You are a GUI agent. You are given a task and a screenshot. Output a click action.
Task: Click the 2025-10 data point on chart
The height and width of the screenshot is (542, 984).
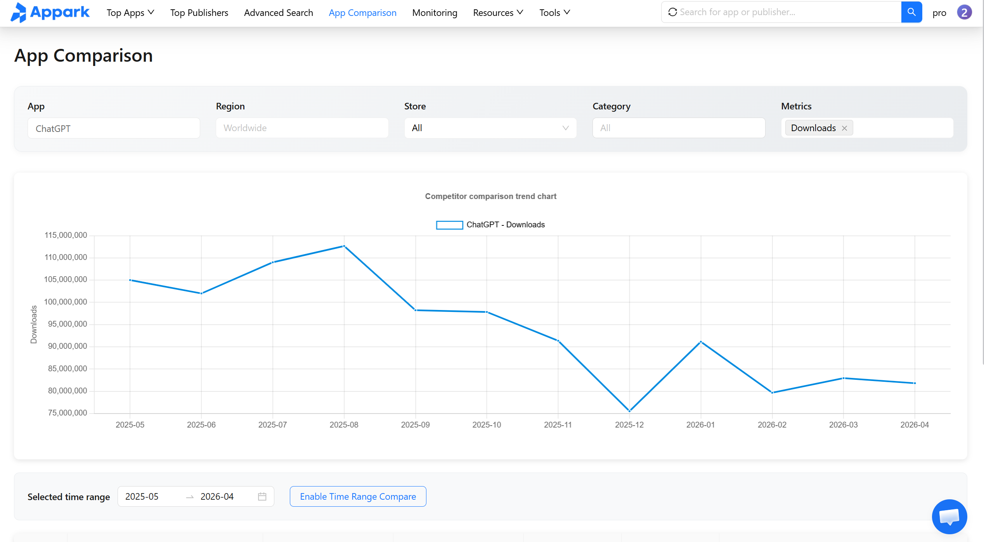tap(487, 312)
